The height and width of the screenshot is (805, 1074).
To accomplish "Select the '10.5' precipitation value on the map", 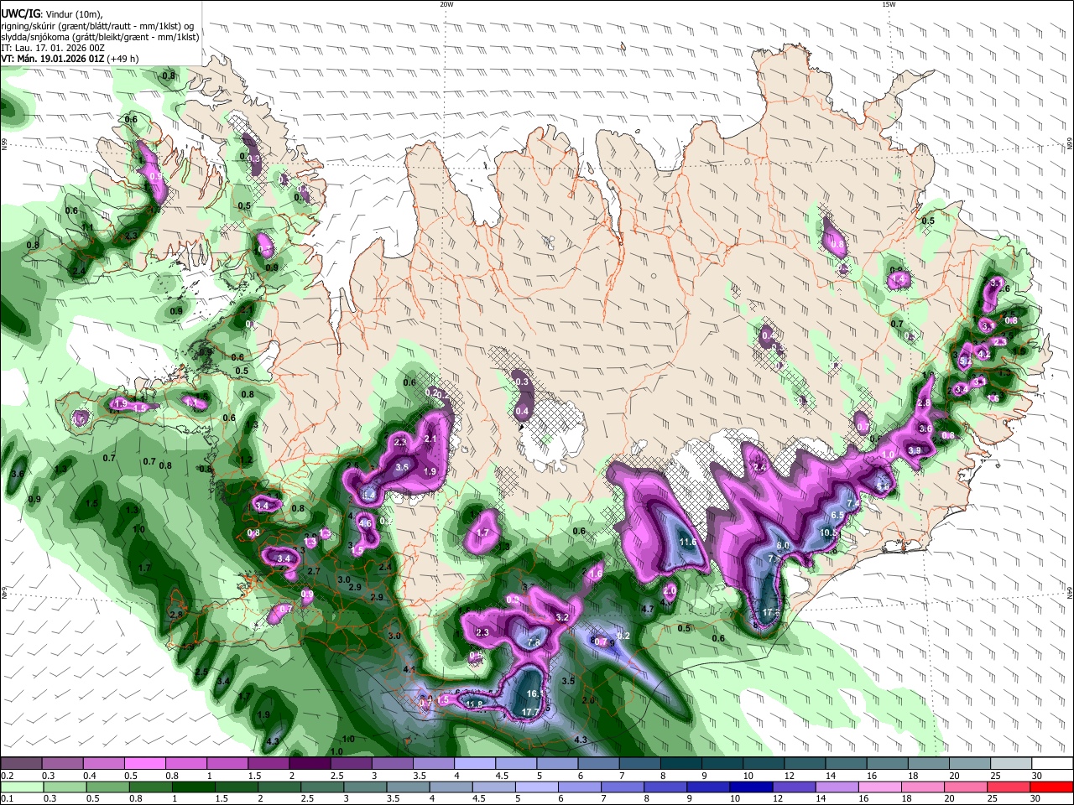I will 830,532.
